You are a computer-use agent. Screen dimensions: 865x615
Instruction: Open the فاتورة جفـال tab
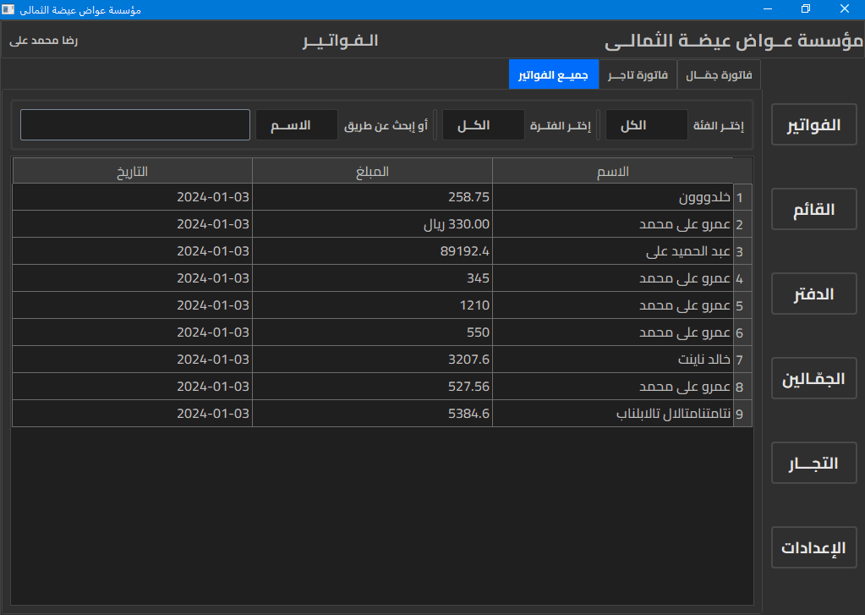click(720, 74)
